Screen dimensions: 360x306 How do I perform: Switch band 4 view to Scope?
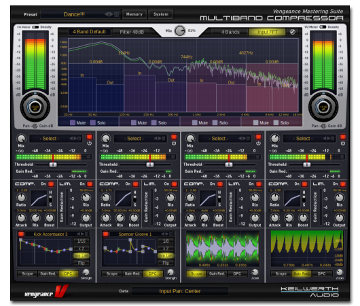pos(281,273)
